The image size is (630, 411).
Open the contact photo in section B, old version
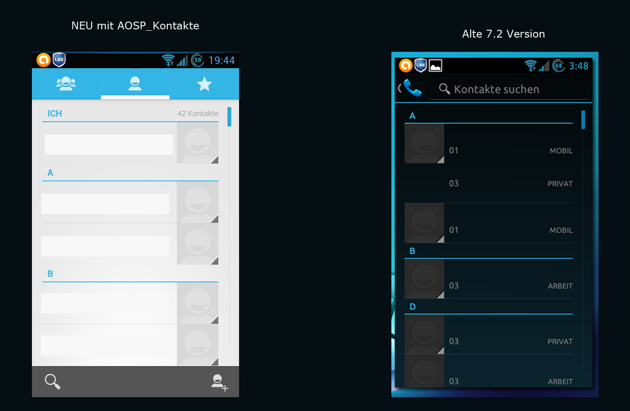[x=424, y=279]
